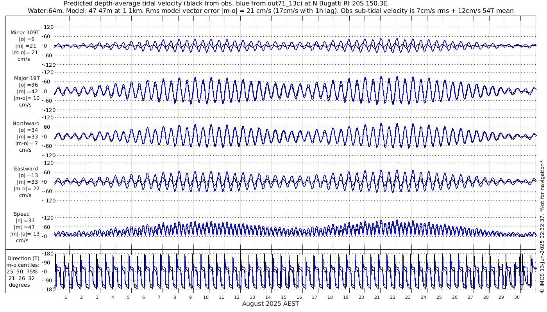Click the -60 tick on Minor axis
547x312 pixels.
tap(47, 55)
